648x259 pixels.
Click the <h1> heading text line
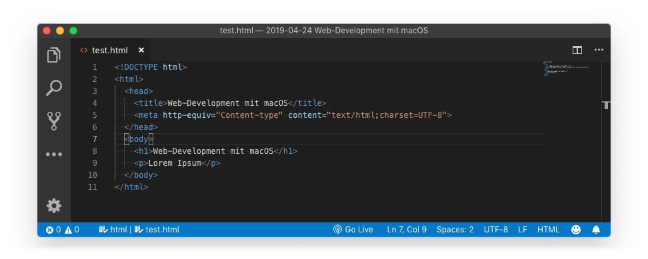tap(216, 151)
